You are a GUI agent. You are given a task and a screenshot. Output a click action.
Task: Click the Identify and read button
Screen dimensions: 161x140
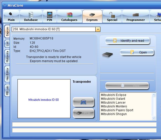pyautogui.click(x=128, y=41)
